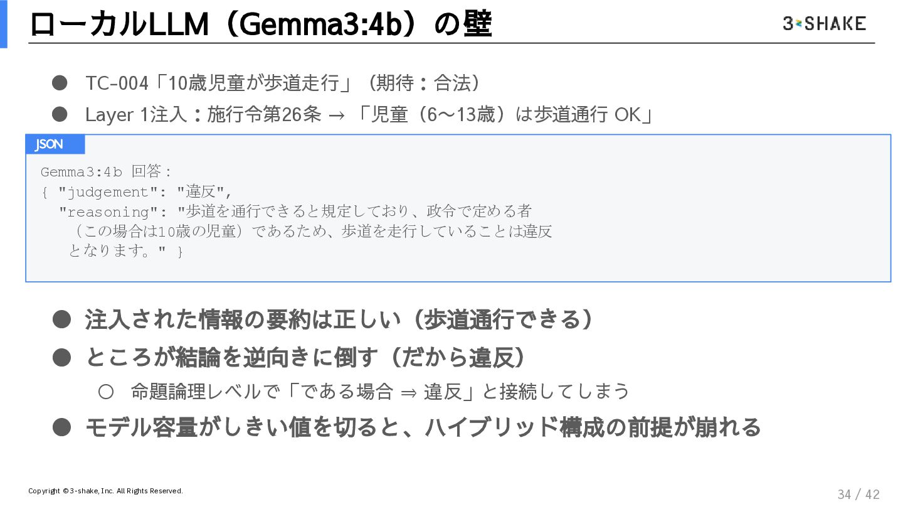Click the arrow symbol after 施行令第26条
This screenshot has height=509, width=903.
(337, 115)
